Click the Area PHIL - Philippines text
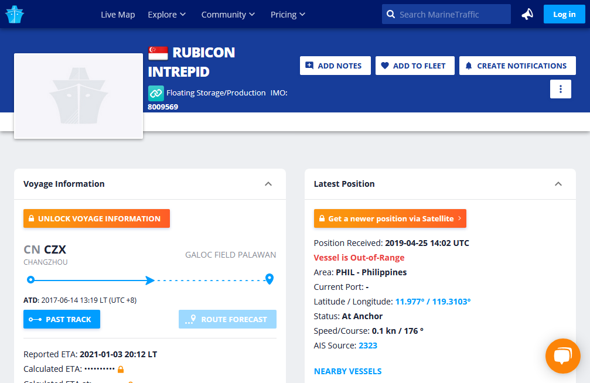This screenshot has width=590, height=383. tap(360, 272)
